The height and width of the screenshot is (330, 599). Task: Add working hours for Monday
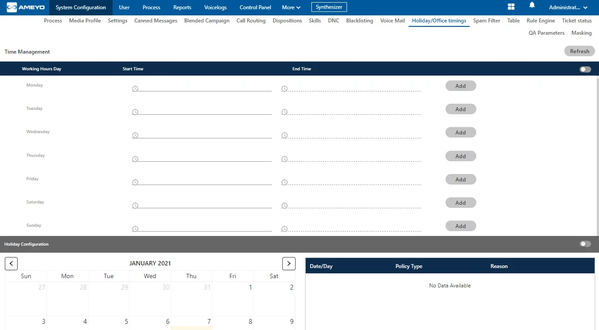pyautogui.click(x=460, y=86)
